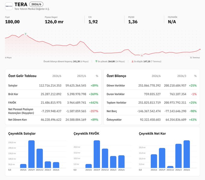This screenshot has width=205, height=180.
Task: Click the 2026/6 bar in Çeyreklik Satışlar
Action: 56,165
